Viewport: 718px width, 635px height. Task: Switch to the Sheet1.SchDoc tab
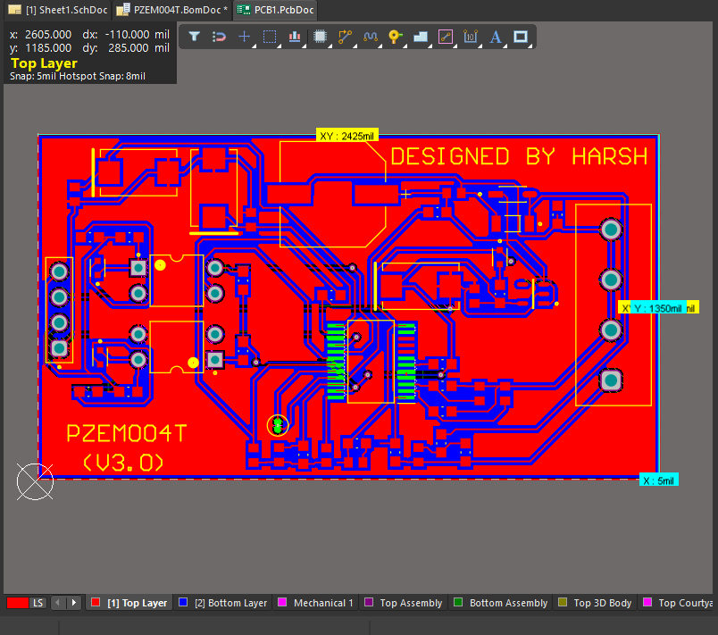[56, 10]
